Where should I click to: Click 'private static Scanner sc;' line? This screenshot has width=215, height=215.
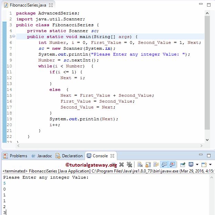[x=63, y=31]
